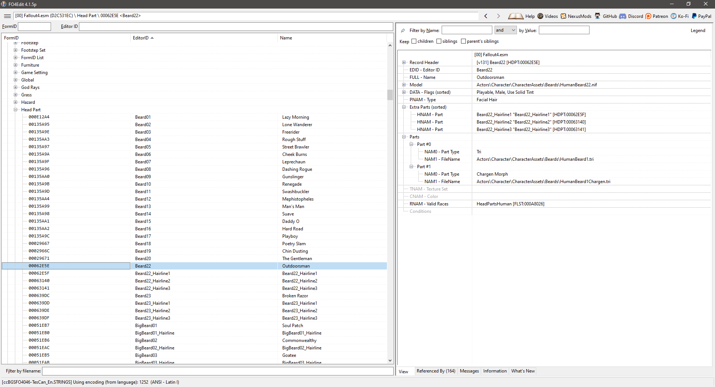Click the FO4Edit application icon in title bar

[x=4, y=4]
